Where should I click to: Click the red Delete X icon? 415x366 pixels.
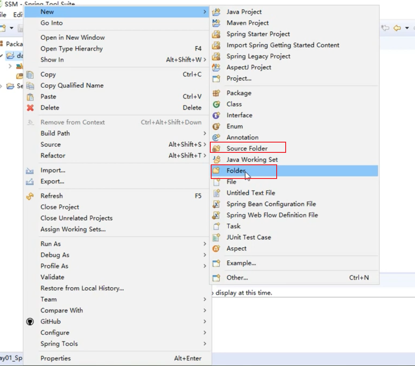(30, 107)
